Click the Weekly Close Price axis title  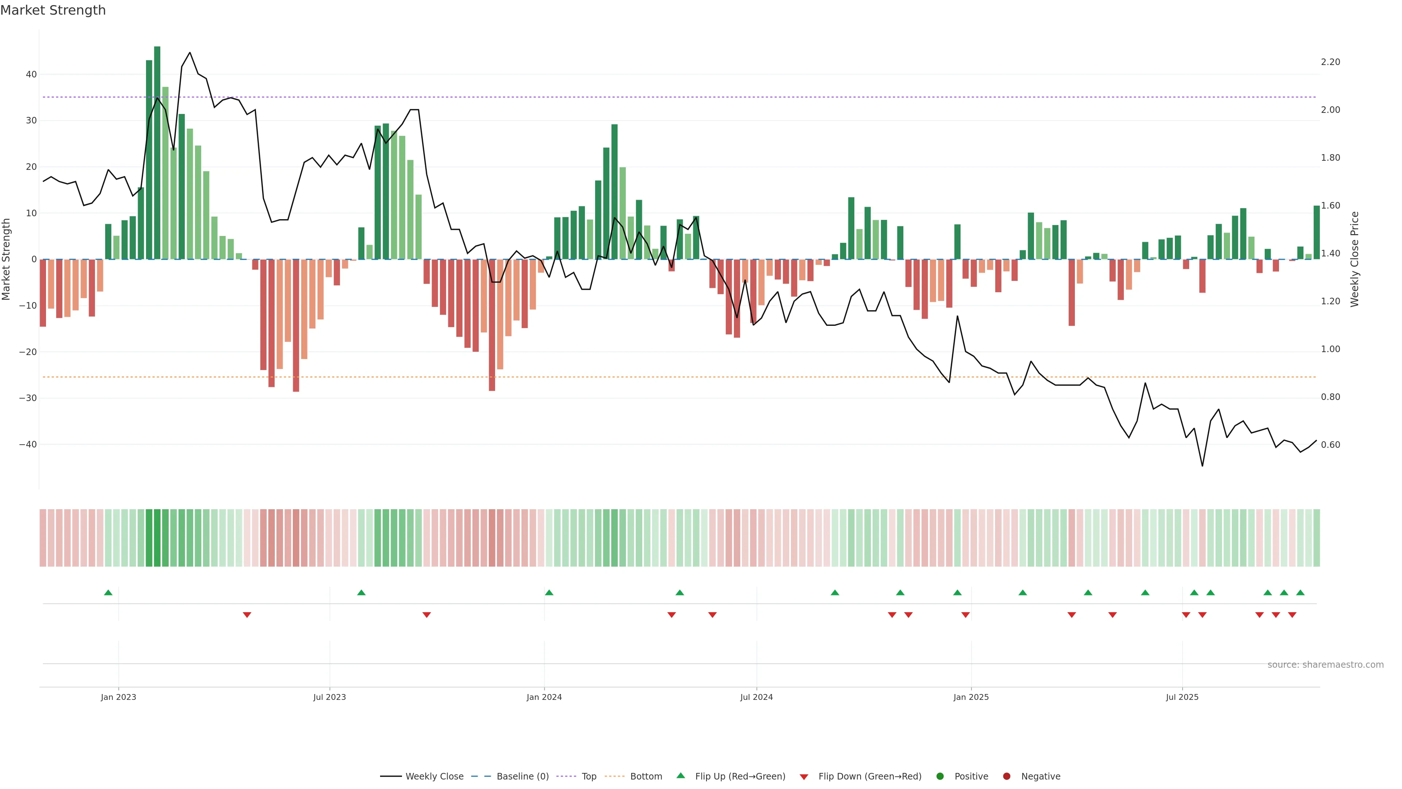1355,259
